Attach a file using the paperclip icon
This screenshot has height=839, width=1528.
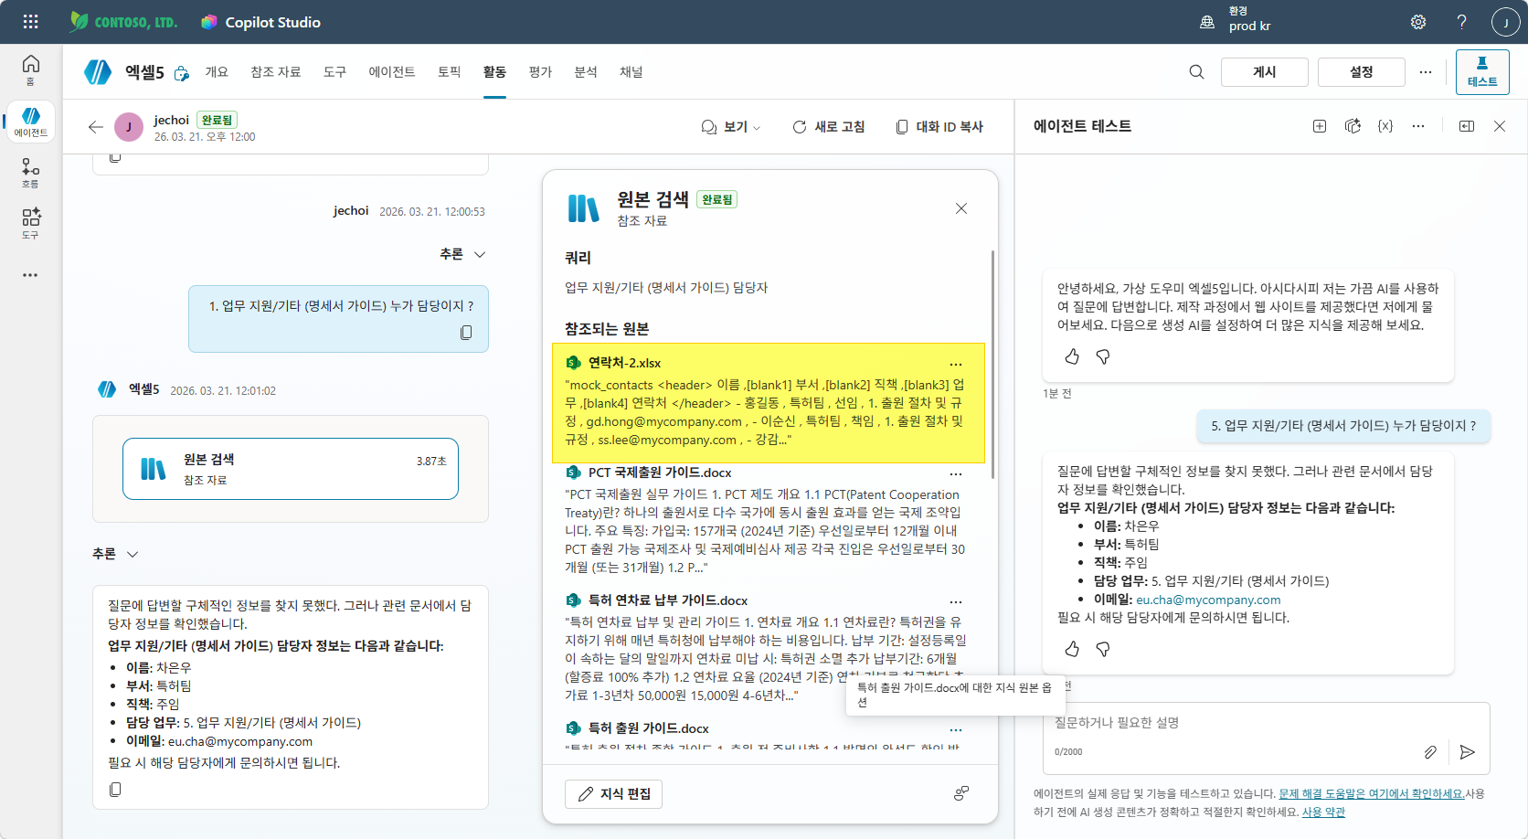1431,752
